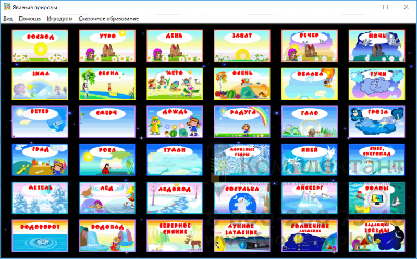
Task: Choose the Дождь card
Action: 175,122
